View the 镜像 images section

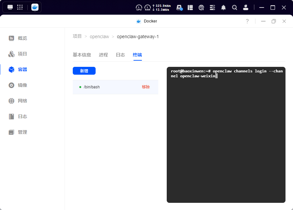click(21, 85)
